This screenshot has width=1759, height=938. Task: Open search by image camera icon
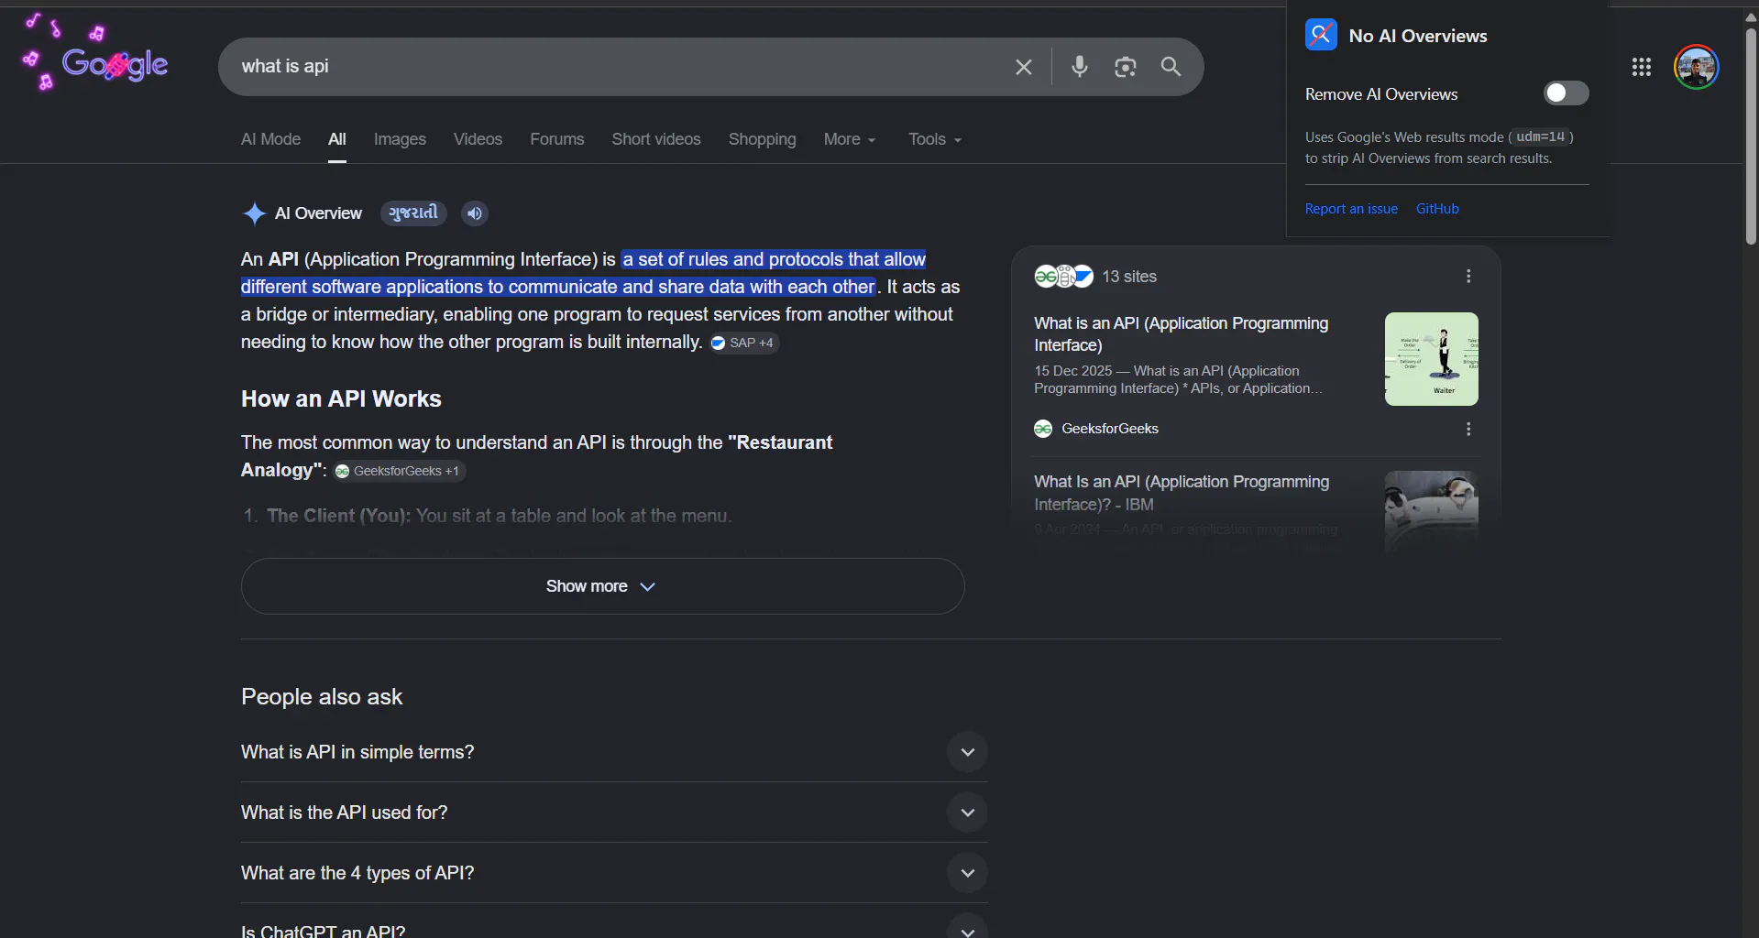point(1126,67)
